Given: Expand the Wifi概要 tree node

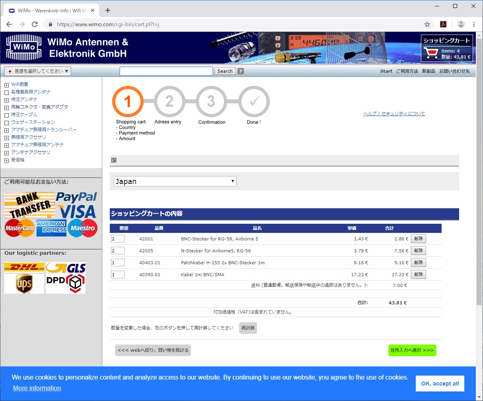Looking at the screenshot, I should [6, 85].
